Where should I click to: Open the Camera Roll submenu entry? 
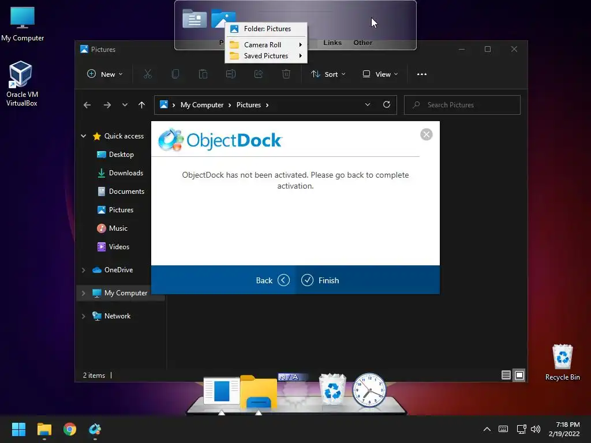click(266, 45)
